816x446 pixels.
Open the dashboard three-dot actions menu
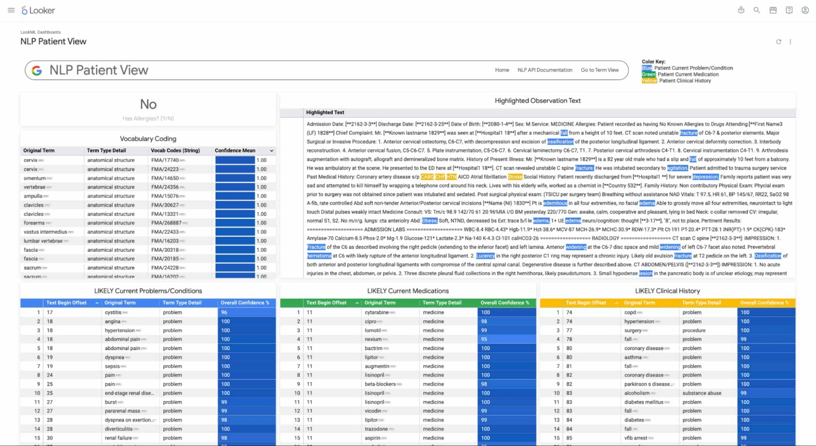coord(790,42)
